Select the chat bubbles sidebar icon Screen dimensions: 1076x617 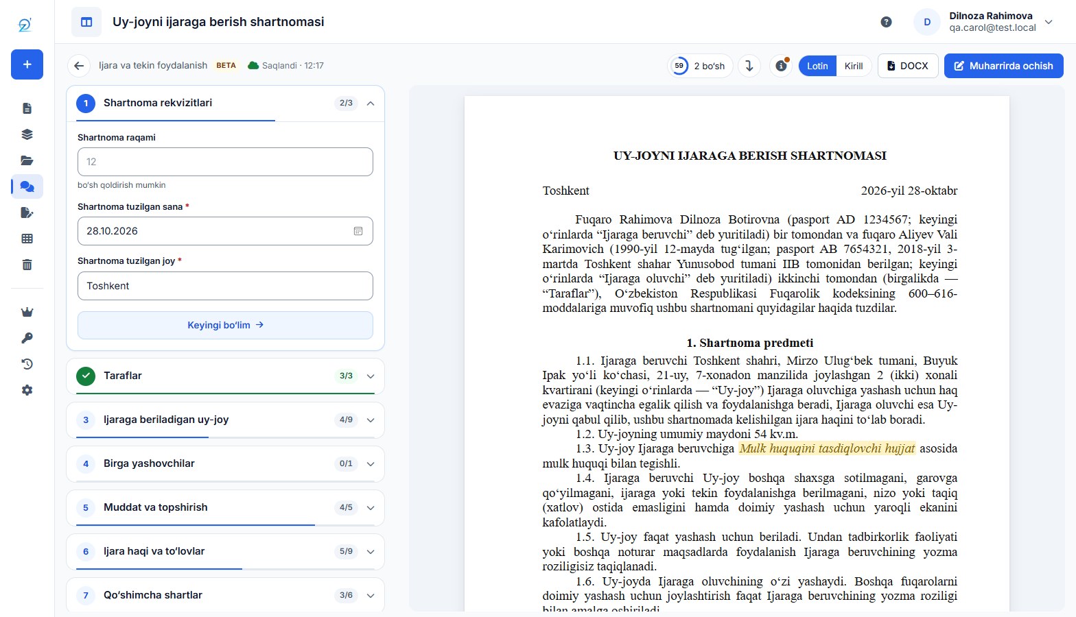point(27,186)
